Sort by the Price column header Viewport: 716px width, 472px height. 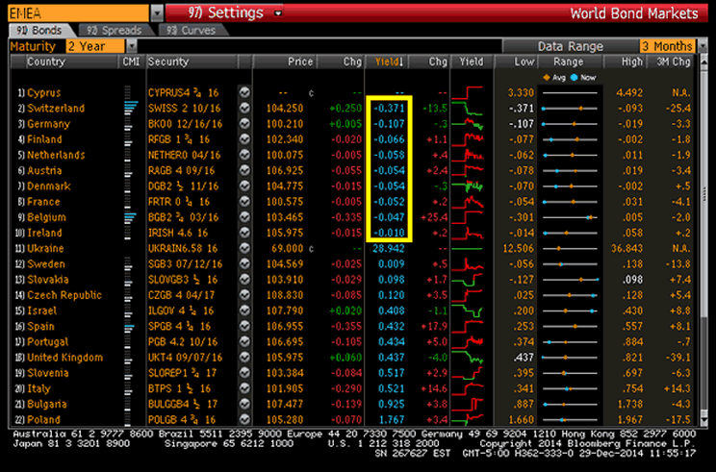click(x=284, y=62)
